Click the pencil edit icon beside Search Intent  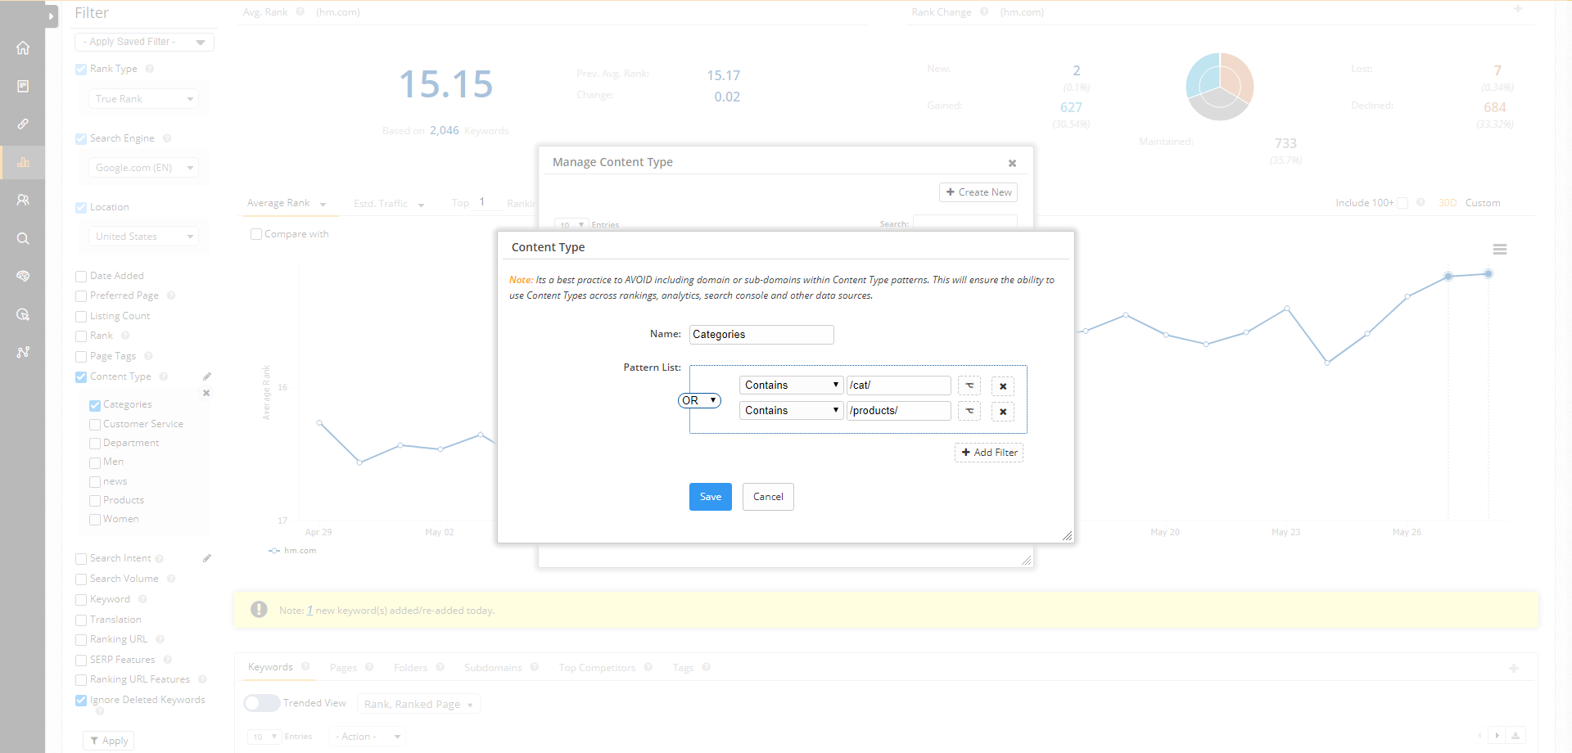(207, 558)
